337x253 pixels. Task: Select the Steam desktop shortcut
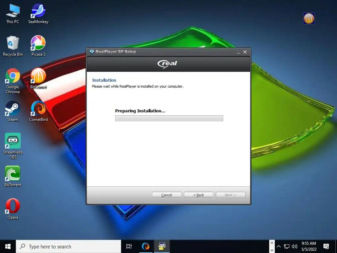coord(13,111)
